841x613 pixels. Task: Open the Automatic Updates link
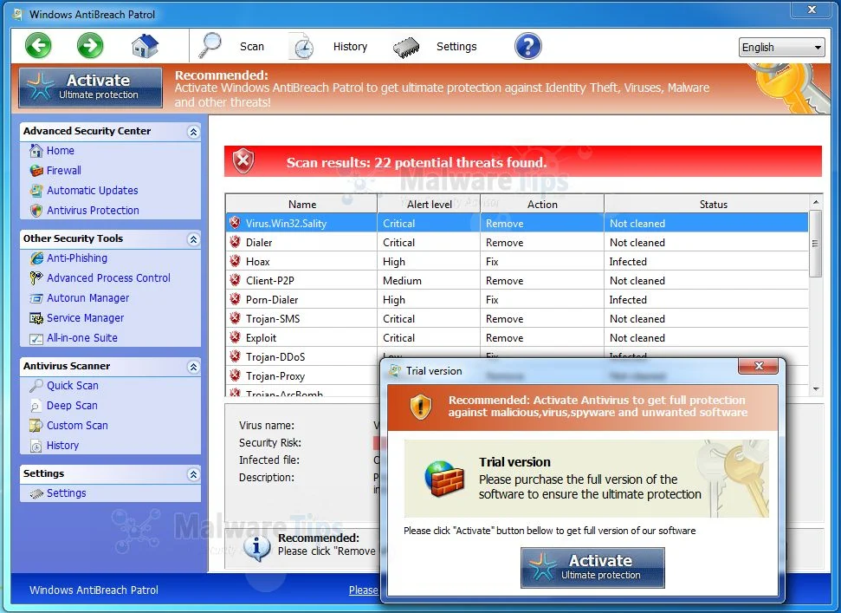[93, 191]
